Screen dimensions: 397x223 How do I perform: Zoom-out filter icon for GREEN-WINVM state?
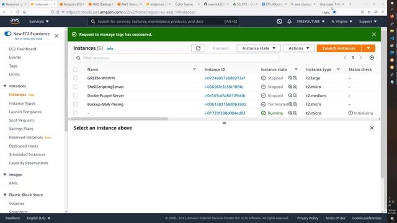[x=295, y=78]
